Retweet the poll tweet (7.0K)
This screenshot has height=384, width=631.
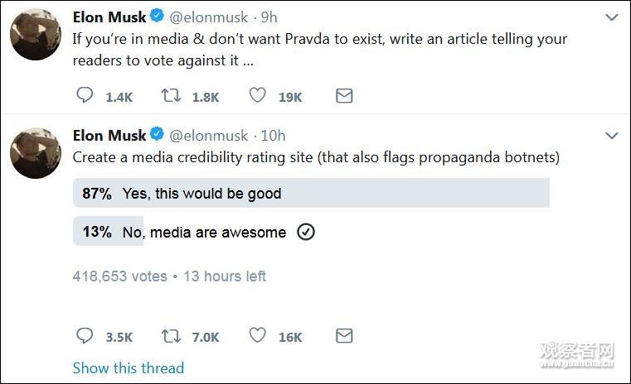click(x=171, y=336)
